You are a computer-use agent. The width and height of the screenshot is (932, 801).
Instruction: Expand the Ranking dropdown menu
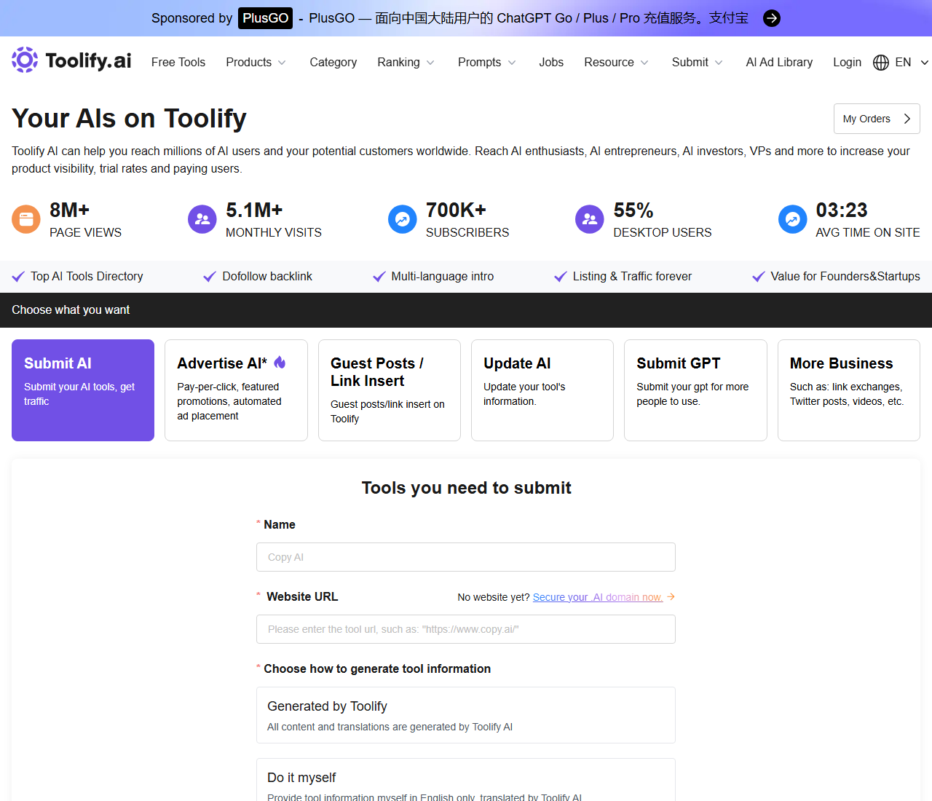click(x=406, y=63)
